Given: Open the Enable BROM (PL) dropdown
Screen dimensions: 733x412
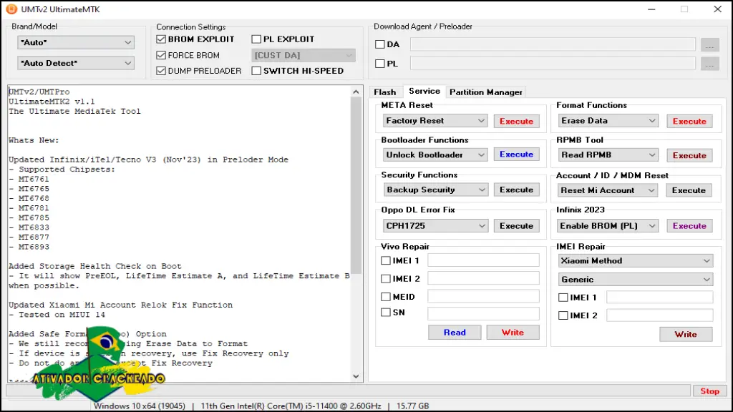Looking at the screenshot, I should point(608,225).
